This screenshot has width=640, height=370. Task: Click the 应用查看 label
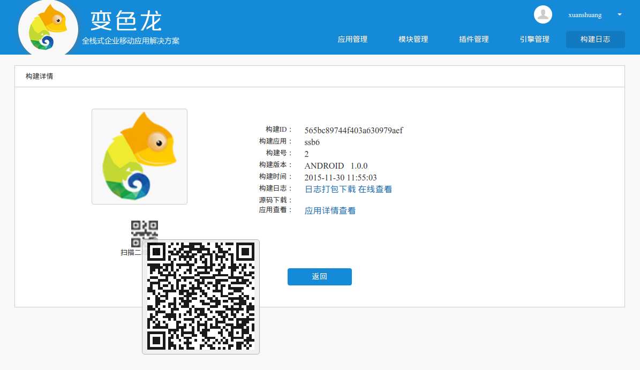(275, 210)
